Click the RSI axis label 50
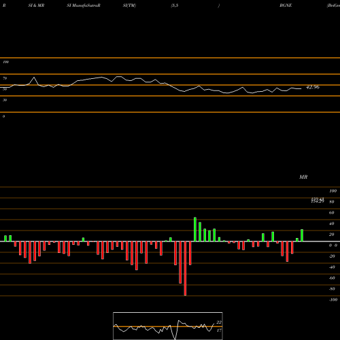Screen dimensions: 340x340 pos(5,89)
